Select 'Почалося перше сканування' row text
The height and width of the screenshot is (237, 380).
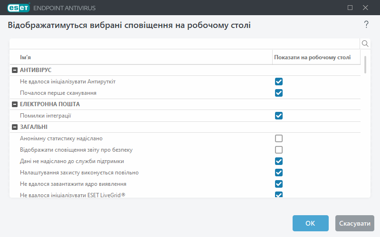58,93
